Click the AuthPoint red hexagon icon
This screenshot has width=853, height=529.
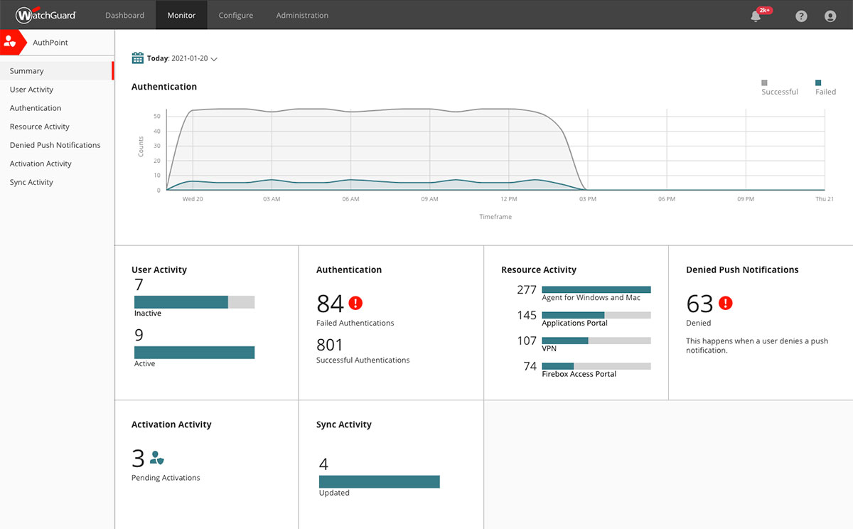[10, 43]
